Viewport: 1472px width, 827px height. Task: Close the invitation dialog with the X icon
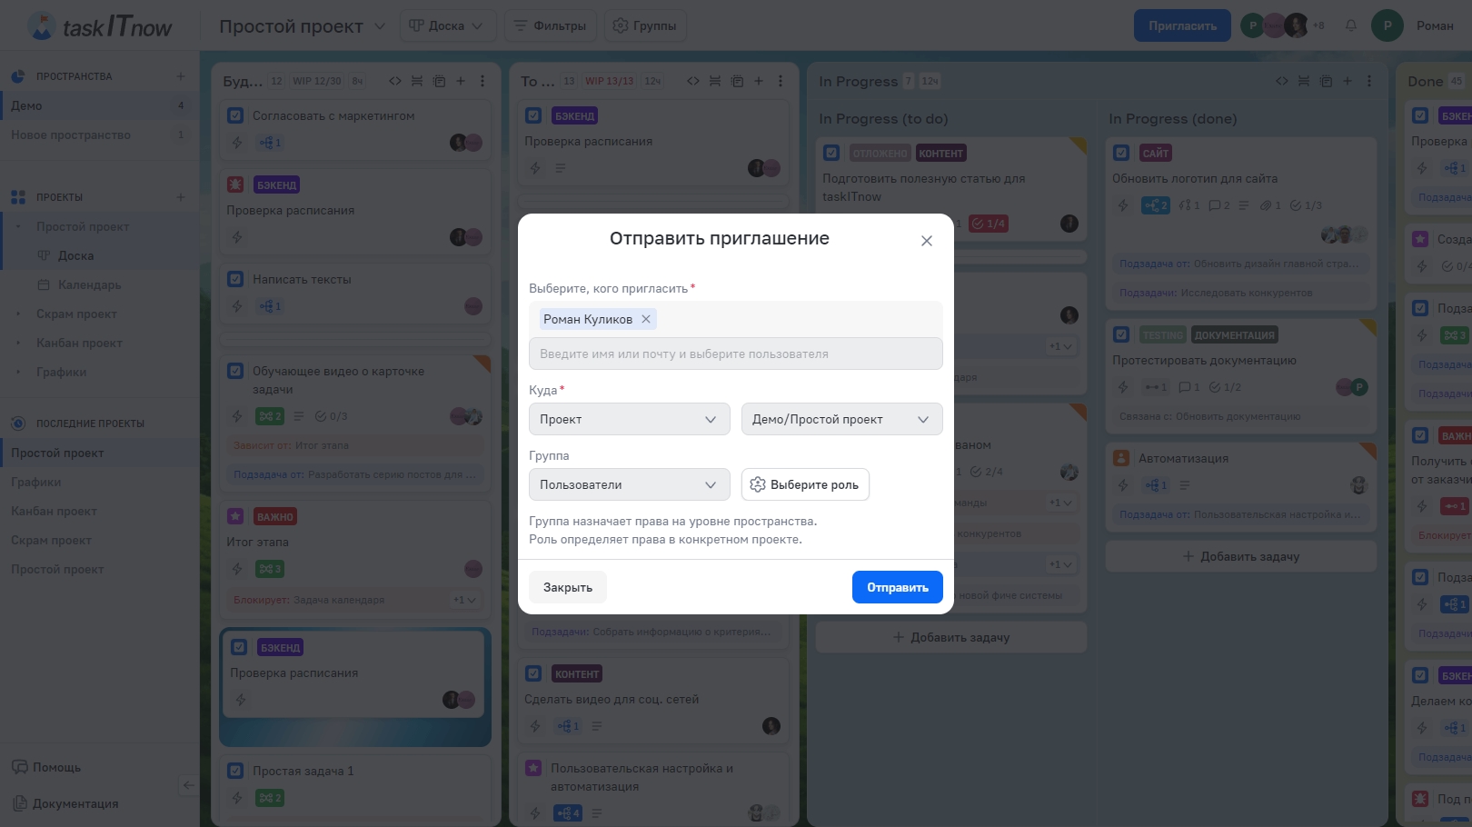(x=926, y=241)
